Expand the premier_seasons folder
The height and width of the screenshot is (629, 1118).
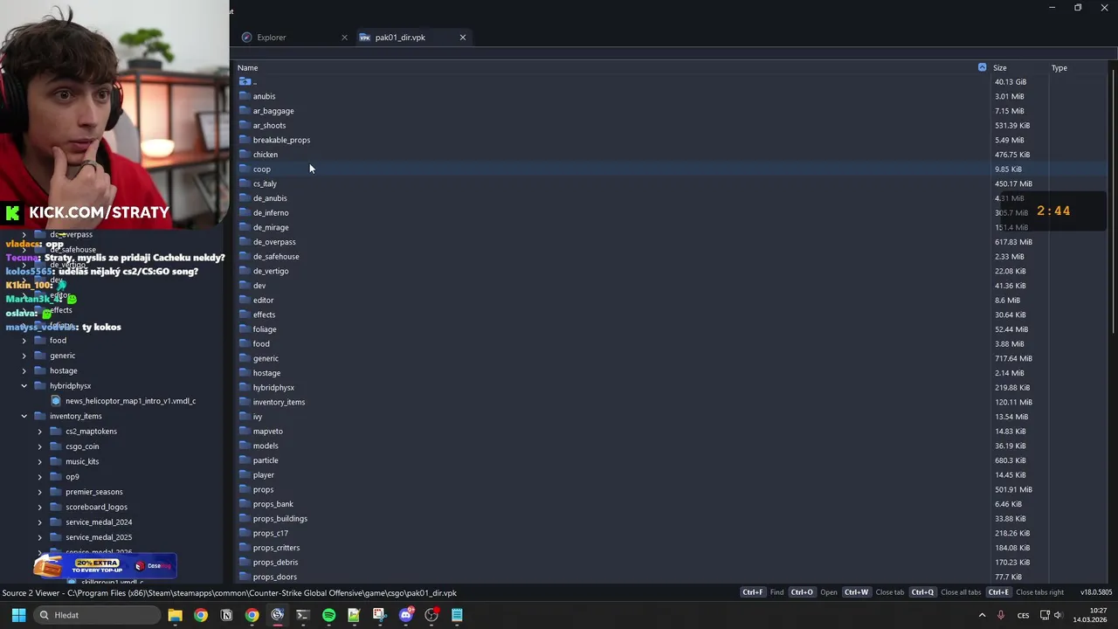(39, 492)
